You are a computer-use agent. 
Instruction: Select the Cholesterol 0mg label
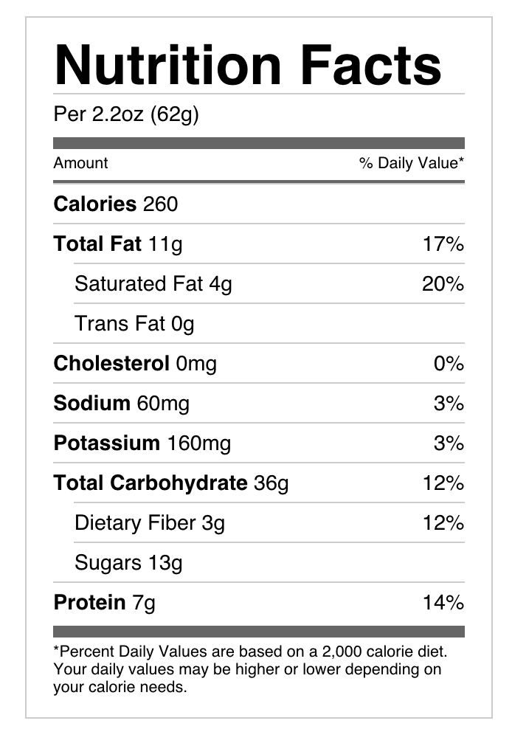coord(135,364)
